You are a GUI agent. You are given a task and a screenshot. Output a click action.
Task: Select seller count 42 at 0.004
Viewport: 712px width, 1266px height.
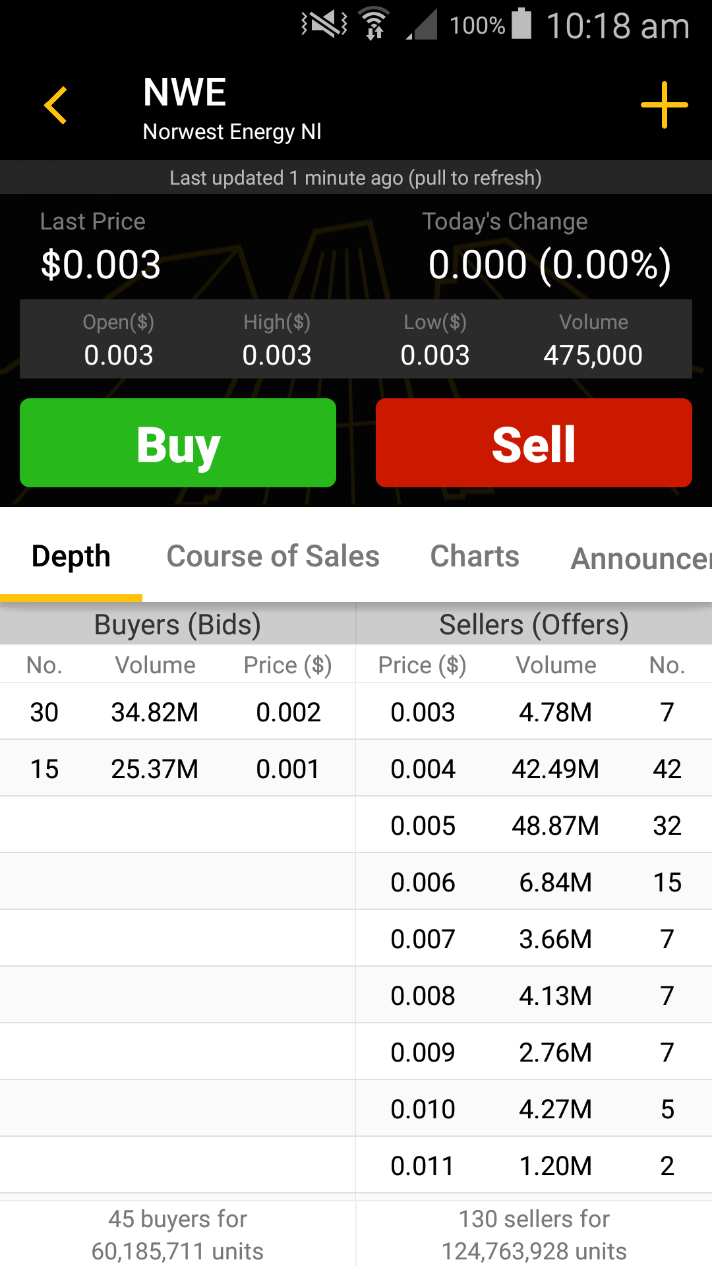[x=667, y=769]
